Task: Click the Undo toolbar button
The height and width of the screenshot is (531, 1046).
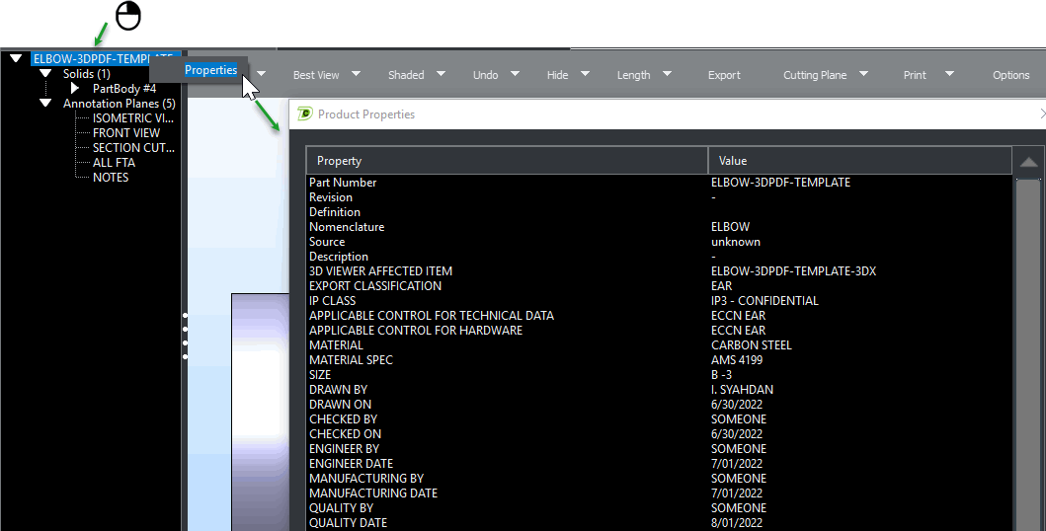Action: (x=486, y=75)
